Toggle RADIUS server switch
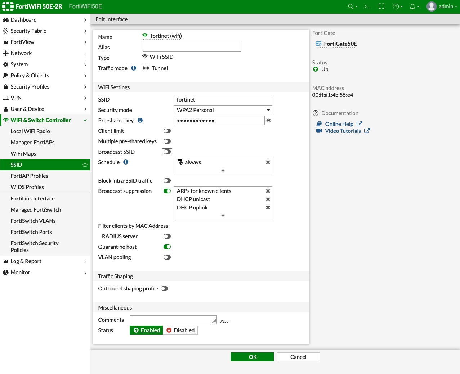Viewport: 460px width, 374px height. coord(167,236)
